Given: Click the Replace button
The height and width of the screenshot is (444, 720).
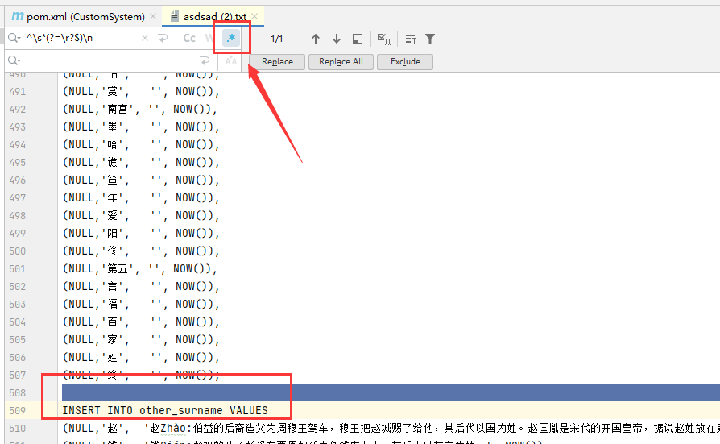Looking at the screenshot, I should 277,61.
